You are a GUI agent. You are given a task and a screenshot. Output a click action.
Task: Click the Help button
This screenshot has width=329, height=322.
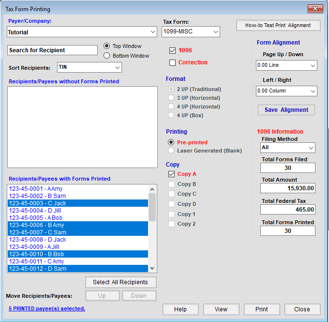coord(180,309)
